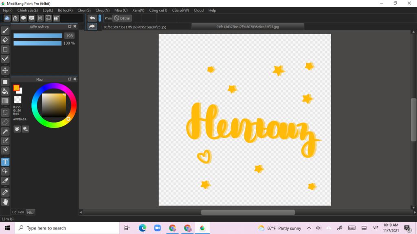Screen dimensions: 417x234
Task: Select the Bucket fill tool
Action: (5, 91)
